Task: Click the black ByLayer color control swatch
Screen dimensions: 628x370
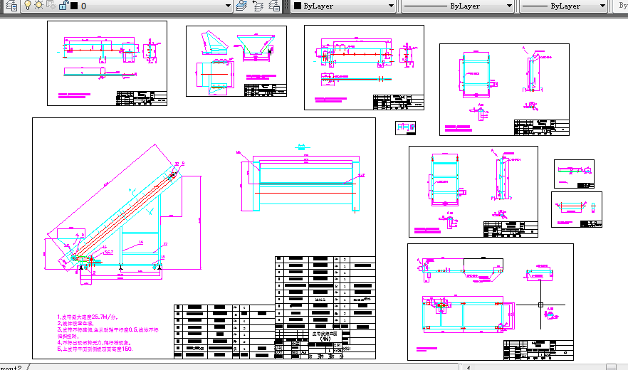Action: (x=298, y=6)
